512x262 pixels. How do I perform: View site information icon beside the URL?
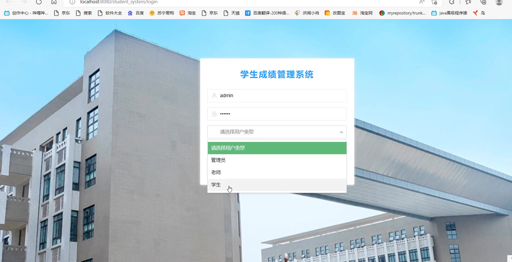point(72,2)
